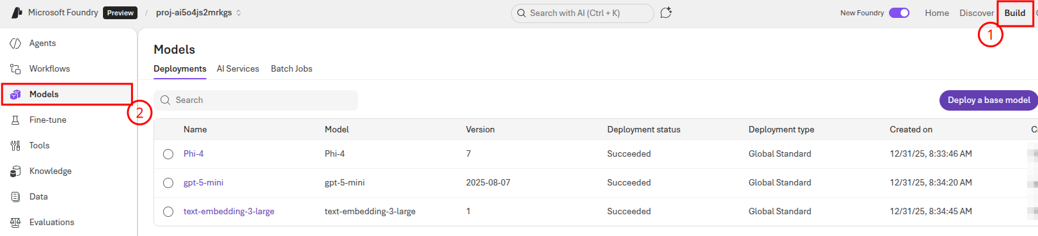This screenshot has height=236, width=1038.
Task: Click version 7 cell in Phi-4 row
Action: [468, 153]
